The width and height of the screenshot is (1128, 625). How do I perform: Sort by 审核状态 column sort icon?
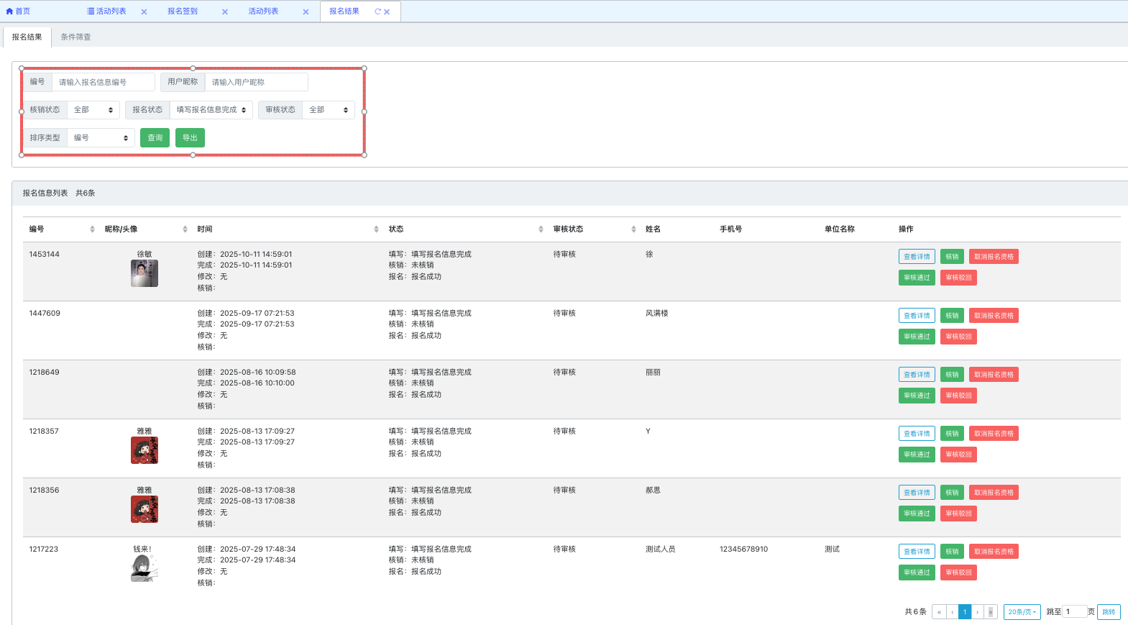coord(633,229)
